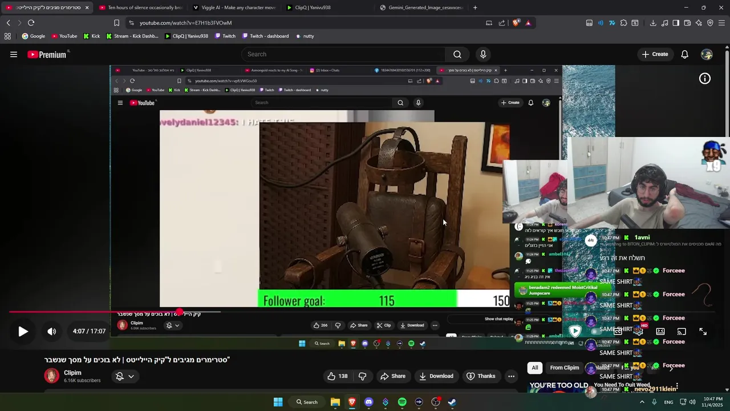The height and width of the screenshot is (411, 730).
Task: Open Brave Rewards triangle icon
Action: (528, 23)
